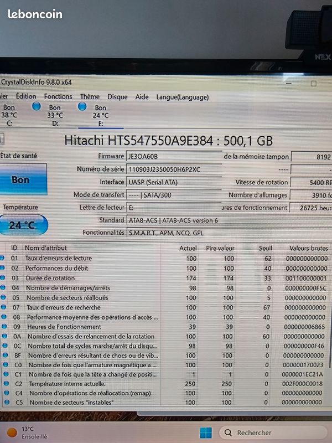Screen dimensions: 332x443
Task: Select disk C: at 38 °C
Action: (9, 115)
